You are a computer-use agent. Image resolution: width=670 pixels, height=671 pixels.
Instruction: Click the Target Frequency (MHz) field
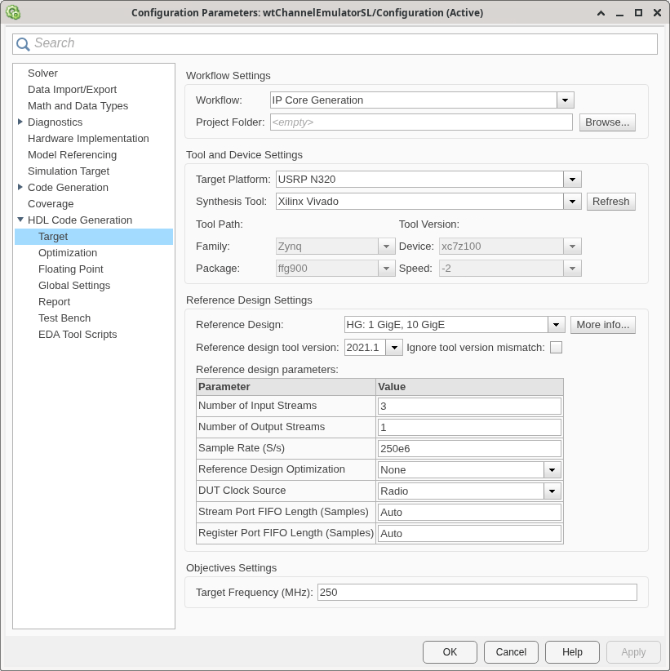(x=477, y=593)
